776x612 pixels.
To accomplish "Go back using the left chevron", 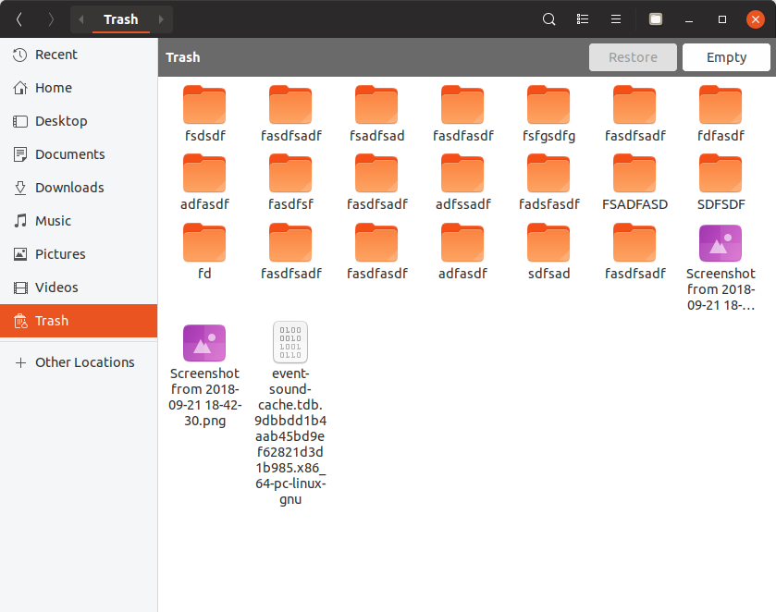I will coord(19,19).
